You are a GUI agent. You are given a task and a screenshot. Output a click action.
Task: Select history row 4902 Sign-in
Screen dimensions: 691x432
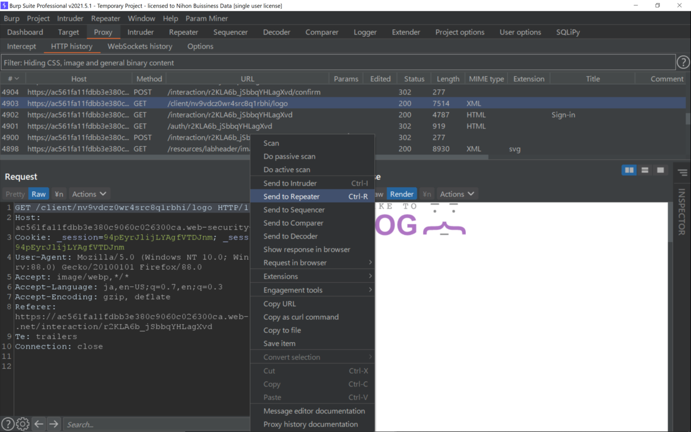(343, 115)
